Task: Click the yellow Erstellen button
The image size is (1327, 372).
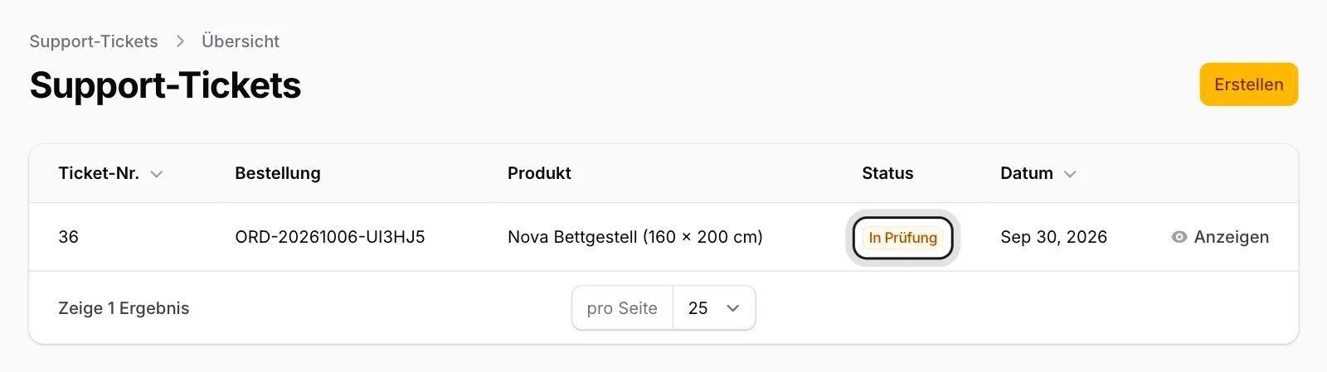Action: pos(1248,85)
